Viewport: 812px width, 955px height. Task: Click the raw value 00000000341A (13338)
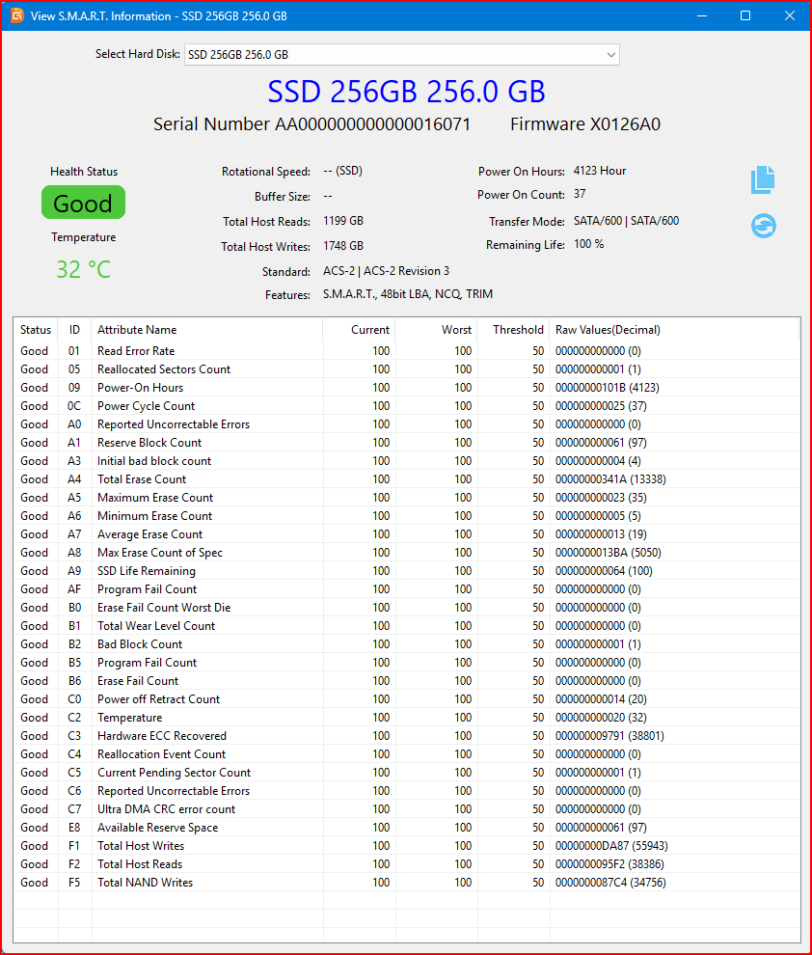click(610, 479)
